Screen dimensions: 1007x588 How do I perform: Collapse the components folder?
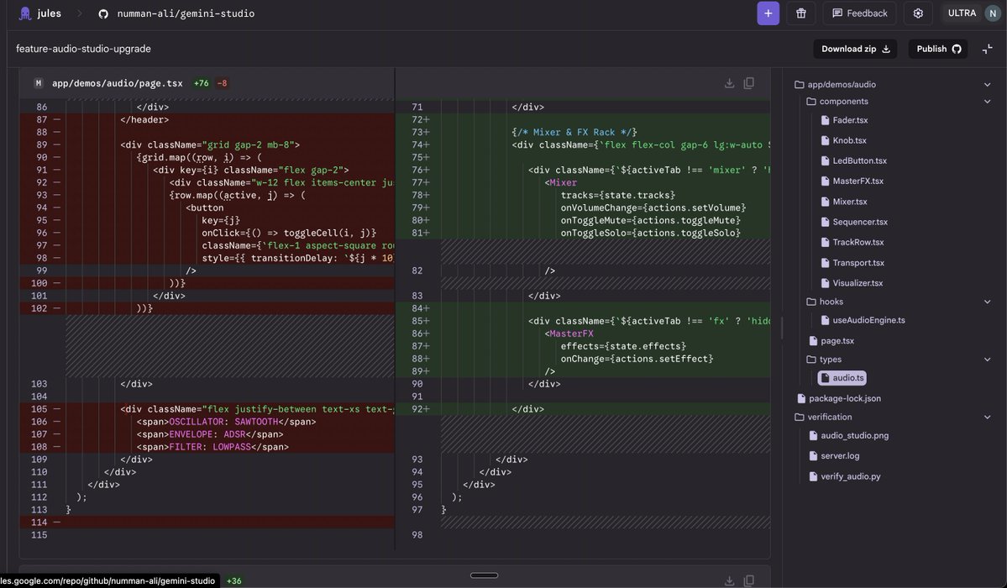986,99
